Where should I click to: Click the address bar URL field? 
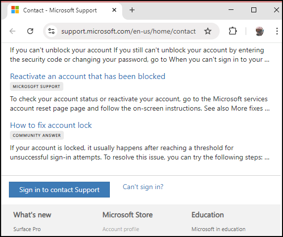pos(128,31)
